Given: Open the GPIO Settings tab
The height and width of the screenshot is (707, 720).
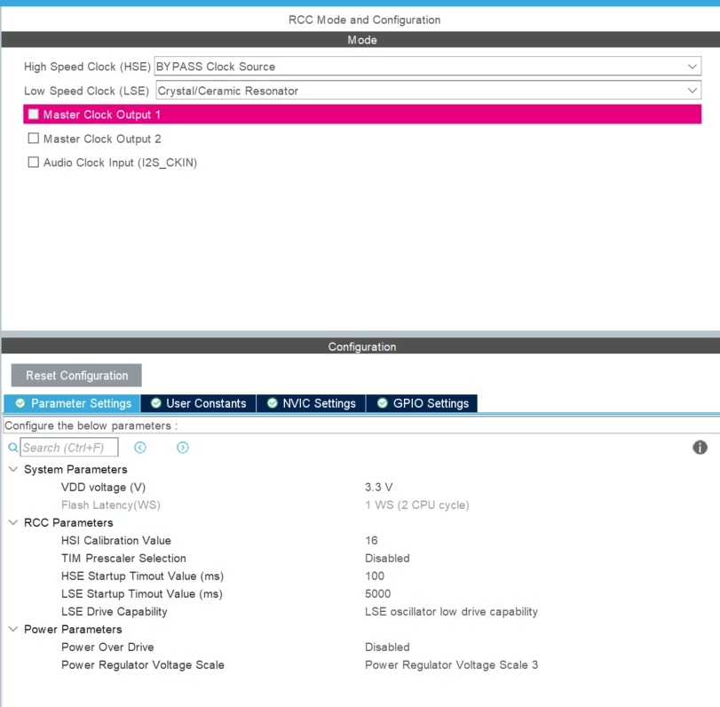Looking at the screenshot, I should click(422, 403).
